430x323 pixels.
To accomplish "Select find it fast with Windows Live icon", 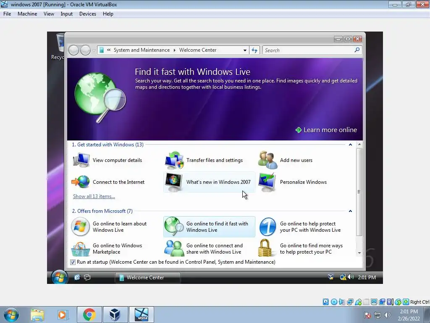I will 174,227.
